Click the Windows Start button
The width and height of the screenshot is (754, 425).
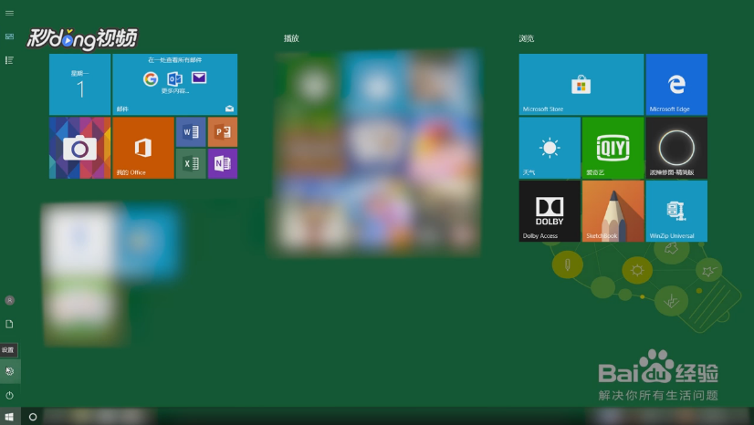(x=10, y=417)
